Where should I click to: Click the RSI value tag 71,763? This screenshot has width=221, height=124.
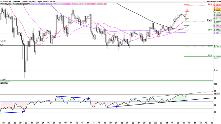217,94
